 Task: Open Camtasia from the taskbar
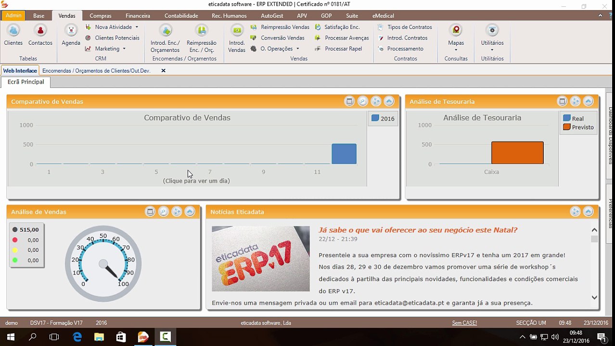[165, 337]
